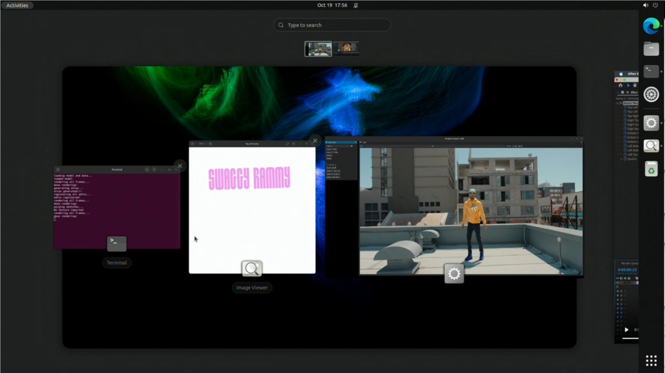Viewport: 665px width, 373px height.
Task: Click the Activities button in top bar
Action: (17, 5)
